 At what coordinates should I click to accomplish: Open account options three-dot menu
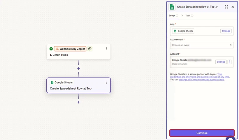[x=230, y=62]
